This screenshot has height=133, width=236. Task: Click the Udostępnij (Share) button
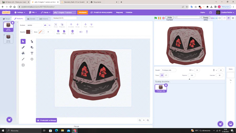(83, 12)
